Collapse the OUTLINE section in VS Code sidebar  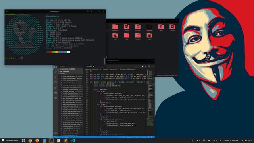point(71,73)
